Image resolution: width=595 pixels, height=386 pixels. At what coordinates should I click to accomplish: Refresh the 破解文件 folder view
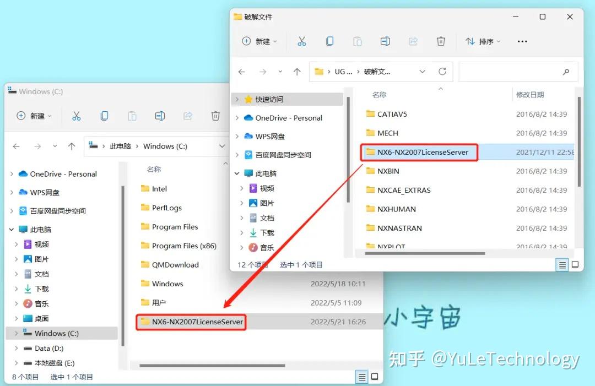click(442, 72)
